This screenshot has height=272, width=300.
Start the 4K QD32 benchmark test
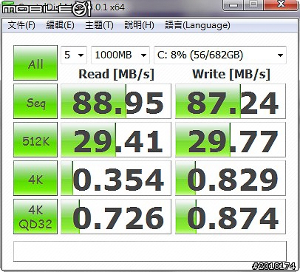(x=35, y=217)
